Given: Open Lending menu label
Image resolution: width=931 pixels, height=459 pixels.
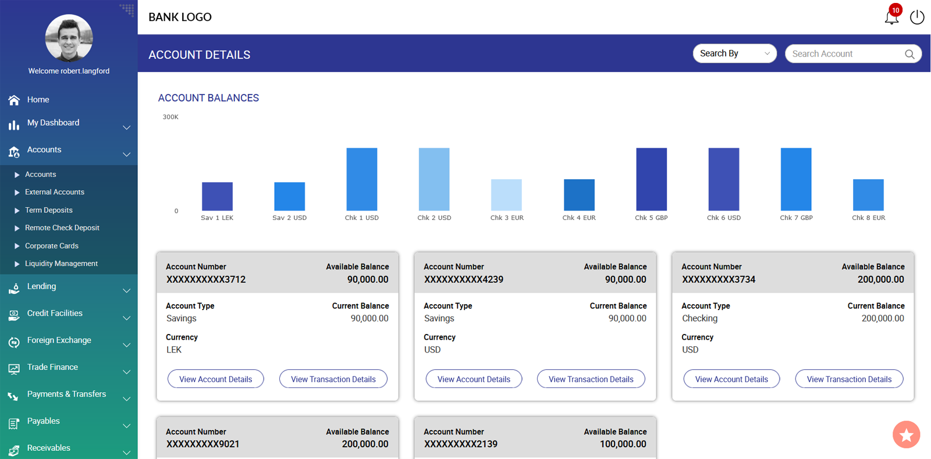Looking at the screenshot, I should 42,286.
